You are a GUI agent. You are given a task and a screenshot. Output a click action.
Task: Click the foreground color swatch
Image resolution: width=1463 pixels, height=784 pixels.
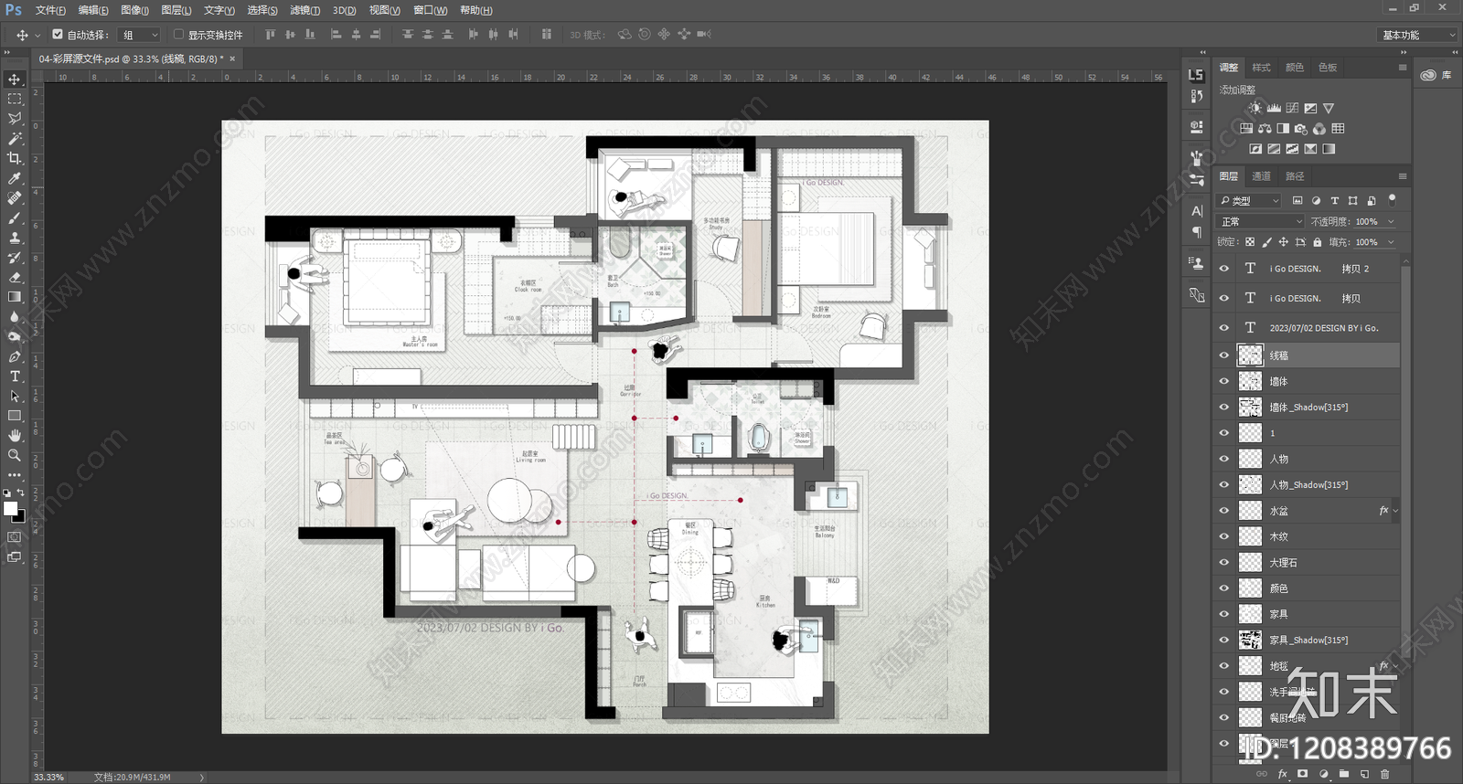10,508
